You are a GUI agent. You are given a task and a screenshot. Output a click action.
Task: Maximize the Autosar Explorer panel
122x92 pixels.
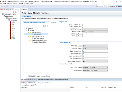(x=18, y=10)
